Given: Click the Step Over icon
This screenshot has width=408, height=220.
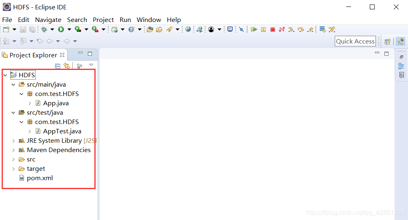Looking at the screenshot, I should (x=301, y=29).
